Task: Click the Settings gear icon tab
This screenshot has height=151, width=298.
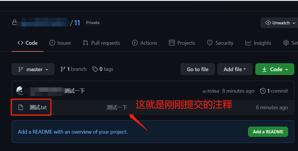Action: [286, 43]
